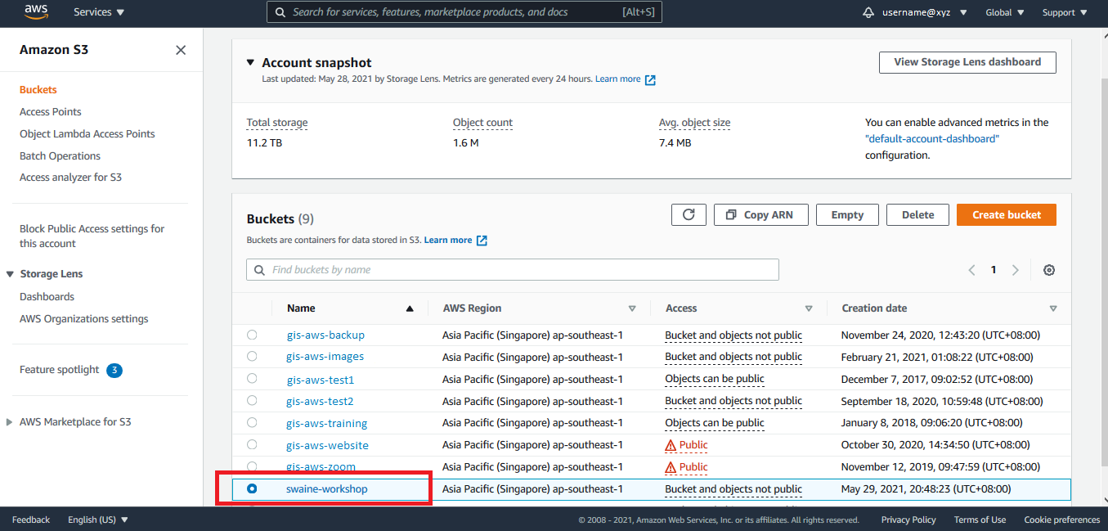Select the gis-aws-training bucket radio button
The image size is (1108, 531).
252,422
